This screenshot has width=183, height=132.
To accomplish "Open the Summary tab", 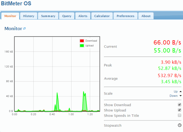I will click(48, 16).
